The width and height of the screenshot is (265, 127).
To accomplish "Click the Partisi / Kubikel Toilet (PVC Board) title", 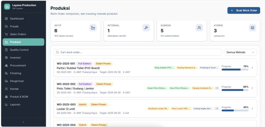I will 78,68.
